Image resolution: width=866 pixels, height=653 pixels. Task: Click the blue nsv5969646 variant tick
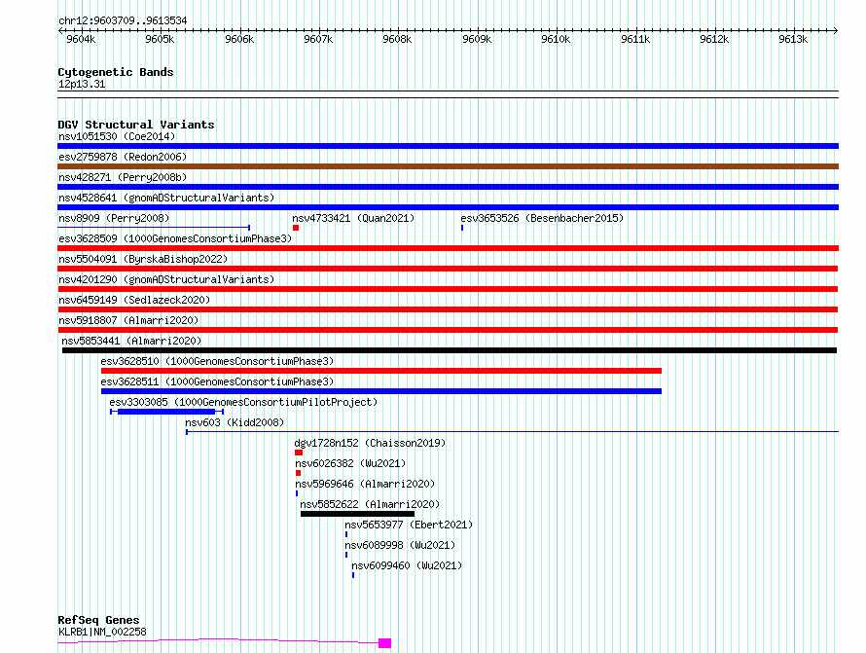tap(297, 493)
